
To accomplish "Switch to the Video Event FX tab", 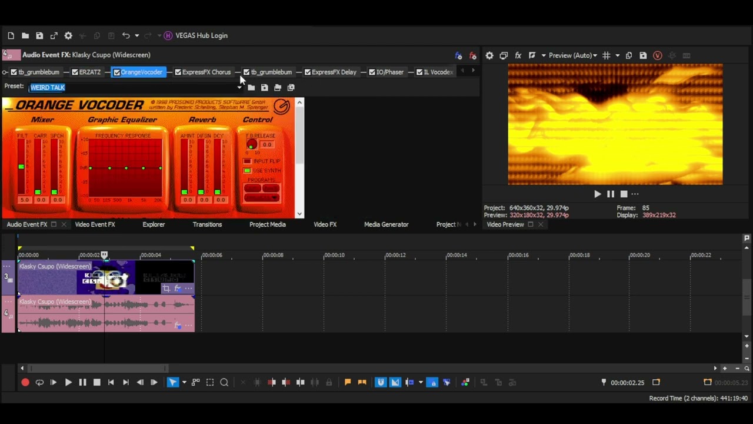I will tap(95, 224).
